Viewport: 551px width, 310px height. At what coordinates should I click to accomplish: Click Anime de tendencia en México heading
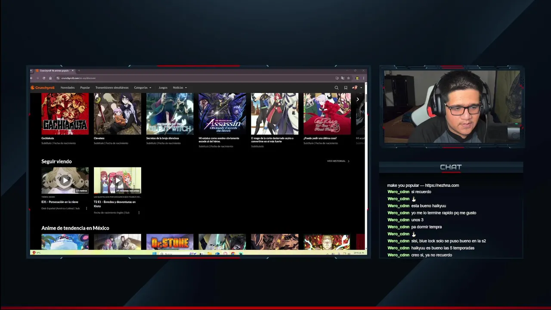click(x=75, y=228)
